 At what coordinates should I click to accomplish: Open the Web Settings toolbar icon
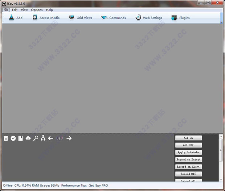click(138, 18)
